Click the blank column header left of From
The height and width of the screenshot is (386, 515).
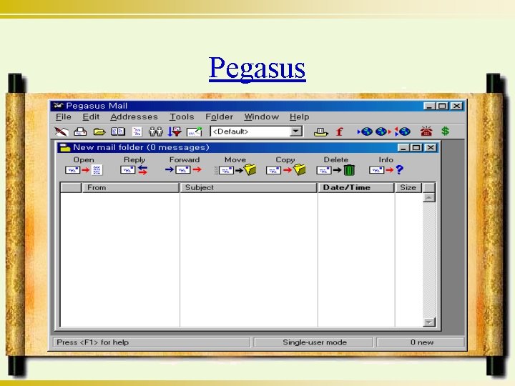71,187
